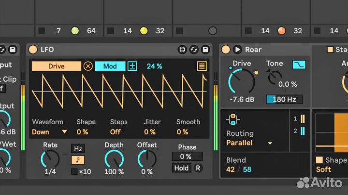Click the Offset 0 % value
Image resolution: width=348 pixels, height=195 pixels.
point(147,172)
